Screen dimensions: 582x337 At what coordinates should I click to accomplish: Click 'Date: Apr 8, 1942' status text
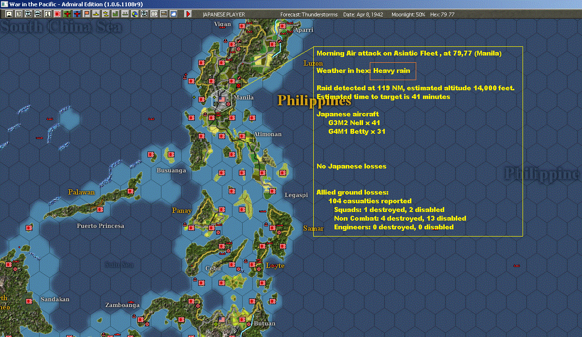(x=363, y=14)
